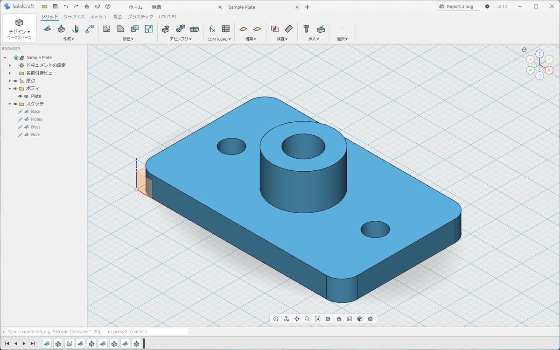Image resolution: width=560 pixels, height=350 pixels.
Task: Click the command input field
Action: [98, 332]
